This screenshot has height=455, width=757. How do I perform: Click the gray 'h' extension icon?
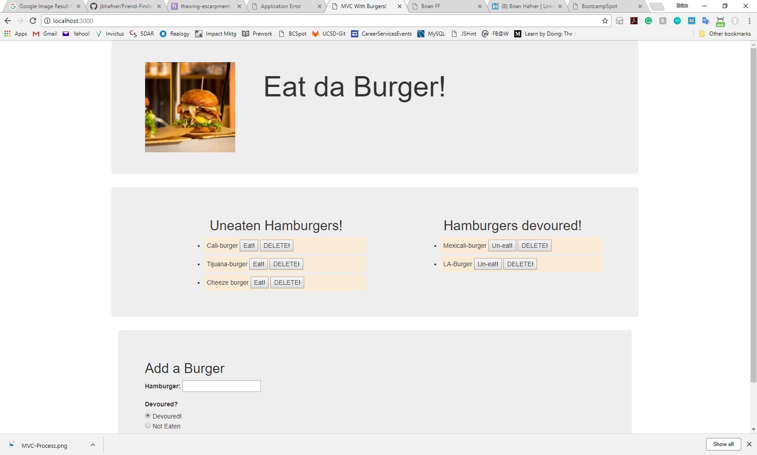663,21
